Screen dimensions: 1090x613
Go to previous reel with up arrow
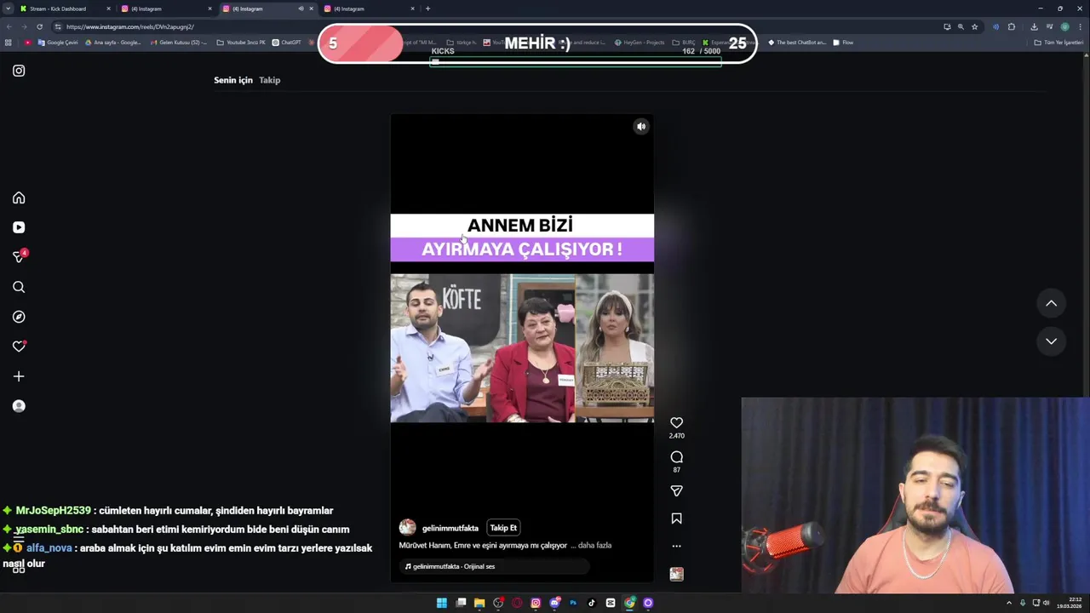tap(1051, 303)
